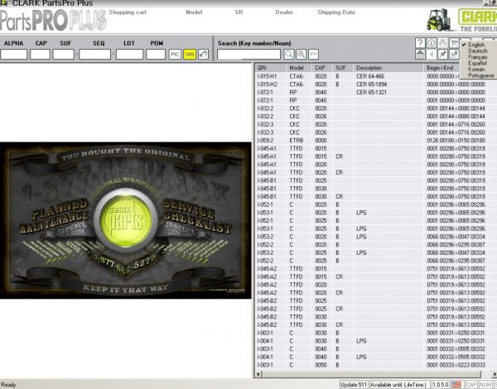497x389 pixels.
Task: Select the I-004-1 C 0030 LPG row
Action: point(374,341)
